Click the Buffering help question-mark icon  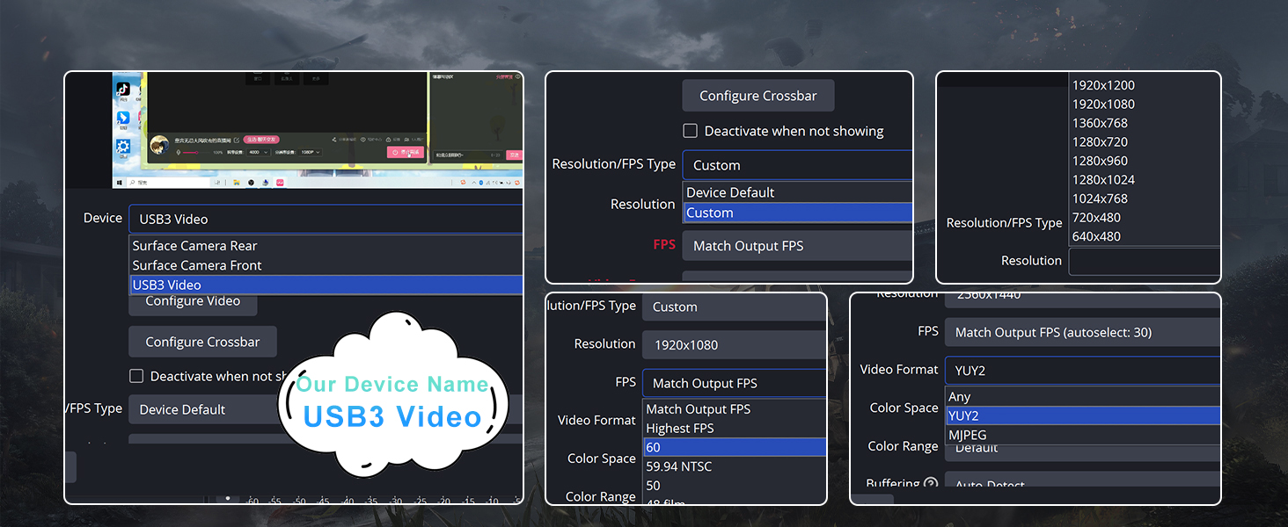931,484
